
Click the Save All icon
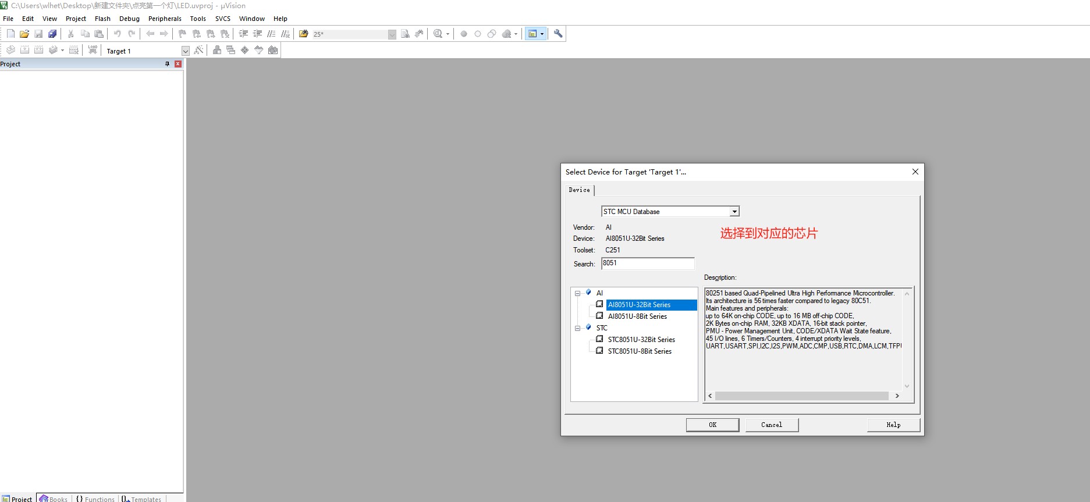(x=52, y=34)
